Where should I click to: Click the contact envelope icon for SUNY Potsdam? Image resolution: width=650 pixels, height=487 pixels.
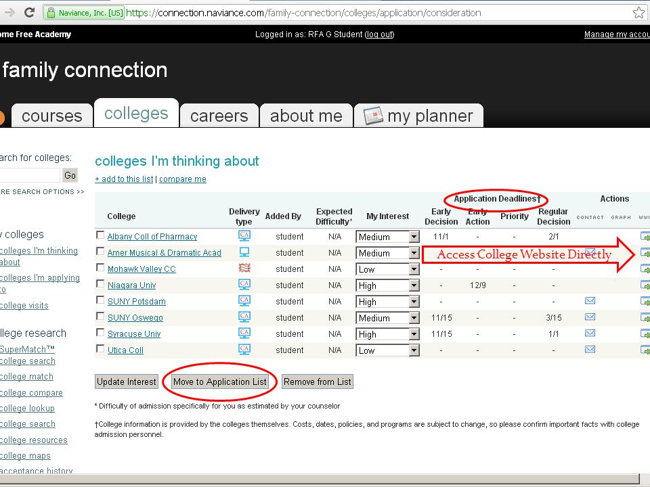(590, 300)
